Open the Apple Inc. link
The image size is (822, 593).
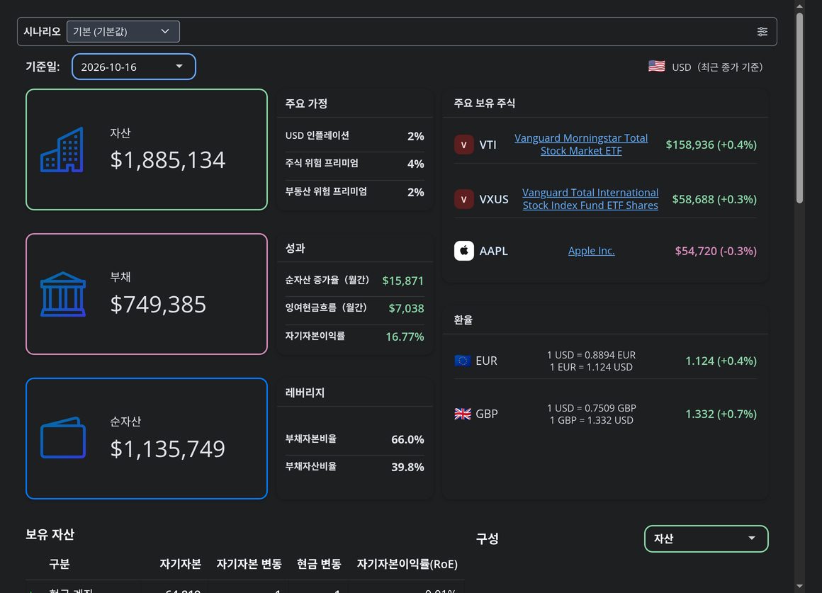(591, 251)
